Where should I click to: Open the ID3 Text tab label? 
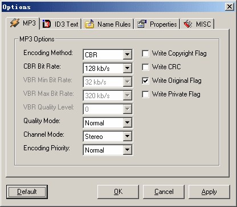pyautogui.click(x=66, y=24)
